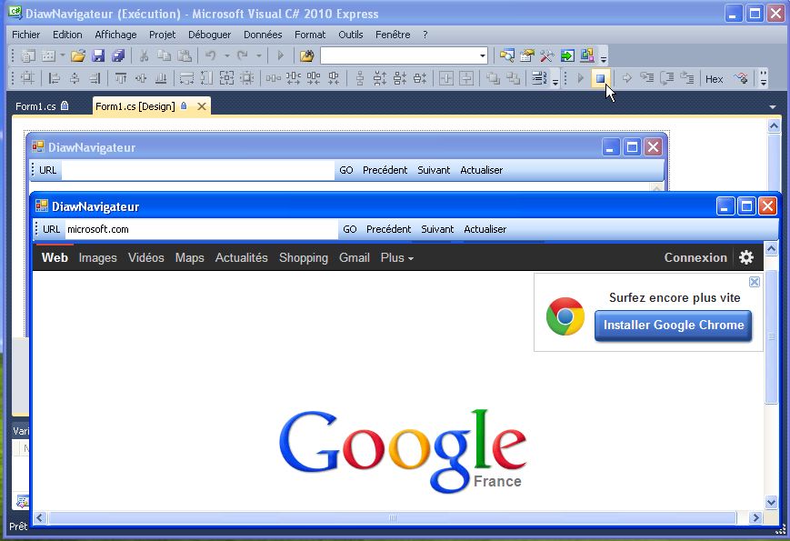
Task: Click the browser's horizontal scrollbar thumb
Action: [x=393, y=518]
